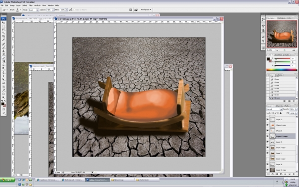
Task: Hide the Layer 3 copy layer
Action: [x=268, y=147]
